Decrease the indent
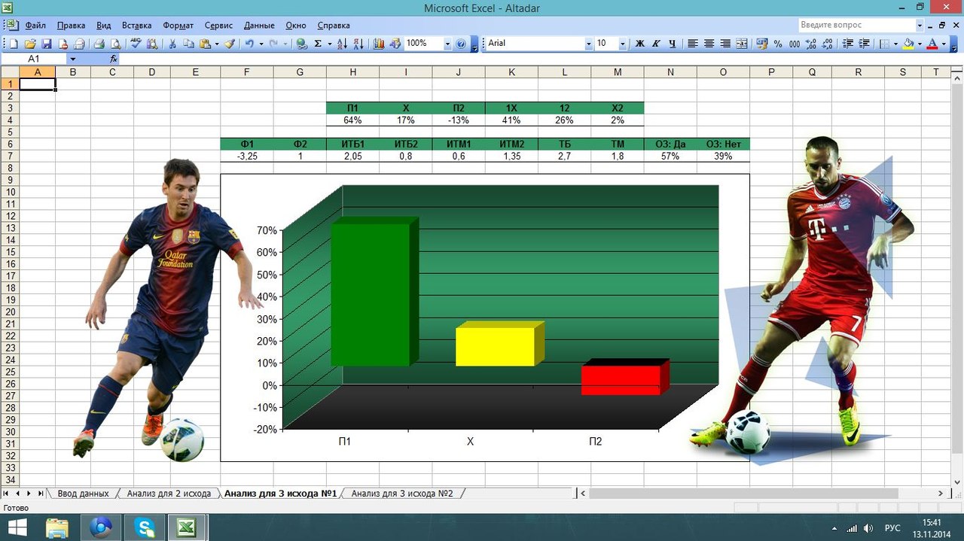The width and height of the screenshot is (964, 541). point(847,44)
